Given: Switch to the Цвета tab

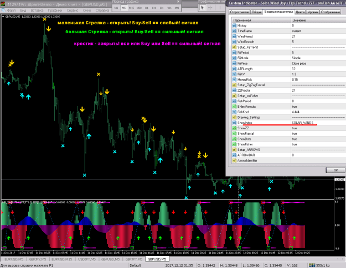Looking at the screenshot, I should [x=300, y=12].
